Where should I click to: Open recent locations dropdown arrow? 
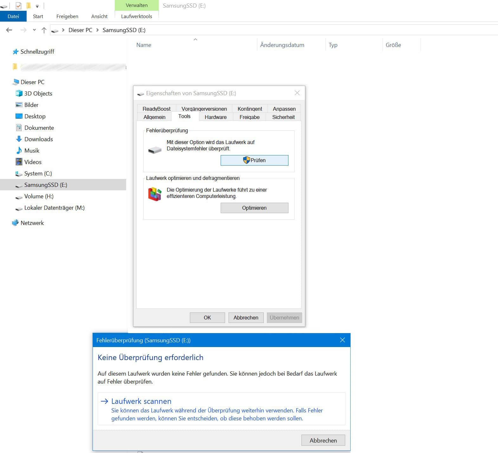click(34, 30)
